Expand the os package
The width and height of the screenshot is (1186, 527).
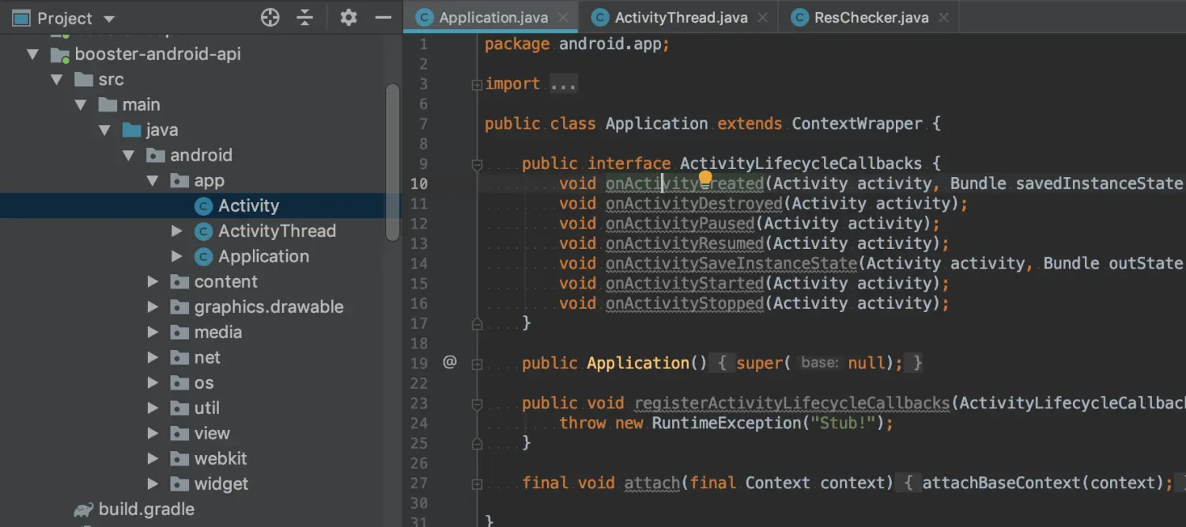pyautogui.click(x=153, y=383)
